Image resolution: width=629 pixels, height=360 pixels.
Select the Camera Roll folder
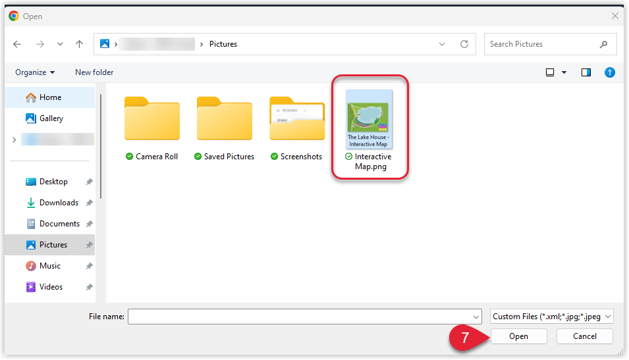pyautogui.click(x=152, y=118)
